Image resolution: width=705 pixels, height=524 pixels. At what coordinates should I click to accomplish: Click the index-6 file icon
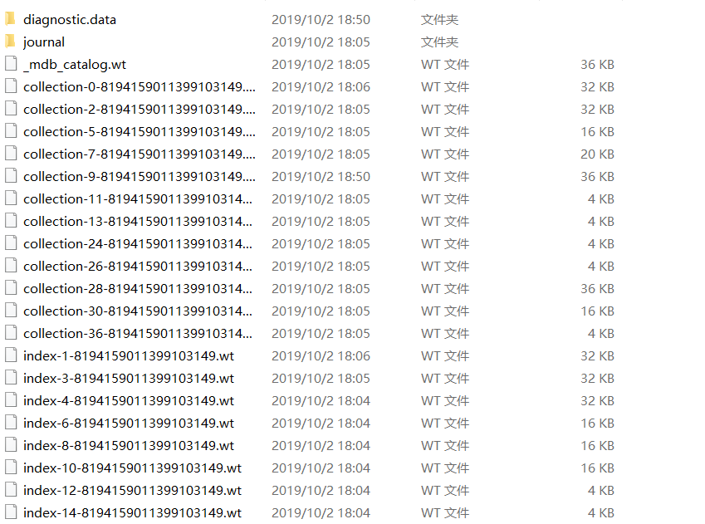11,423
